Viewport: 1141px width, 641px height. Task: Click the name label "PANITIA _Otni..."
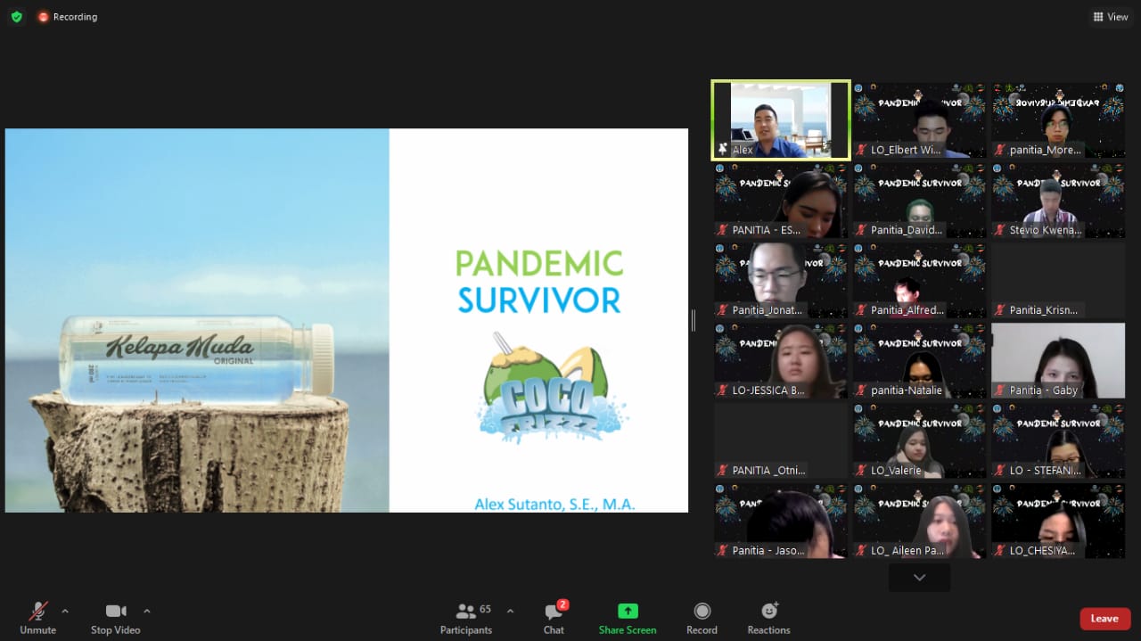pos(768,471)
